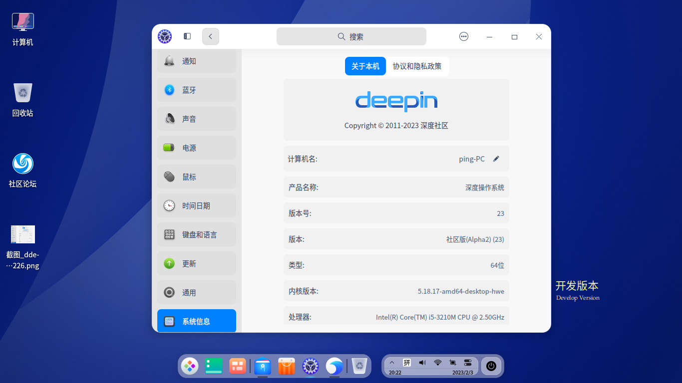This screenshot has width=682, height=383.
Task: Click the back arrow in the titlebar
Action: [x=210, y=36]
